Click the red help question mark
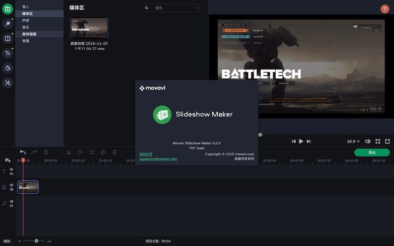The image size is (394, 246). pos(385,9)
